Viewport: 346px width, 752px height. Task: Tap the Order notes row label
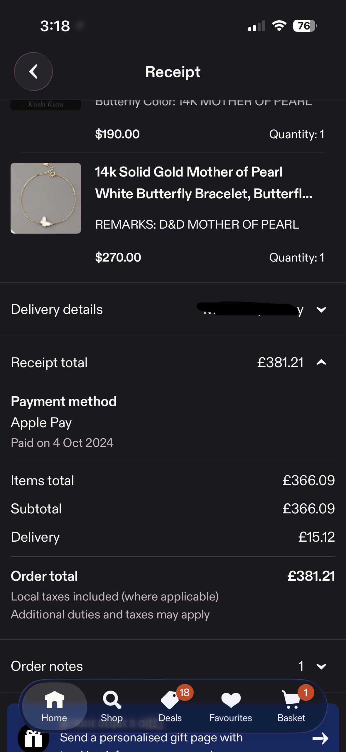(x=47, y=666)
